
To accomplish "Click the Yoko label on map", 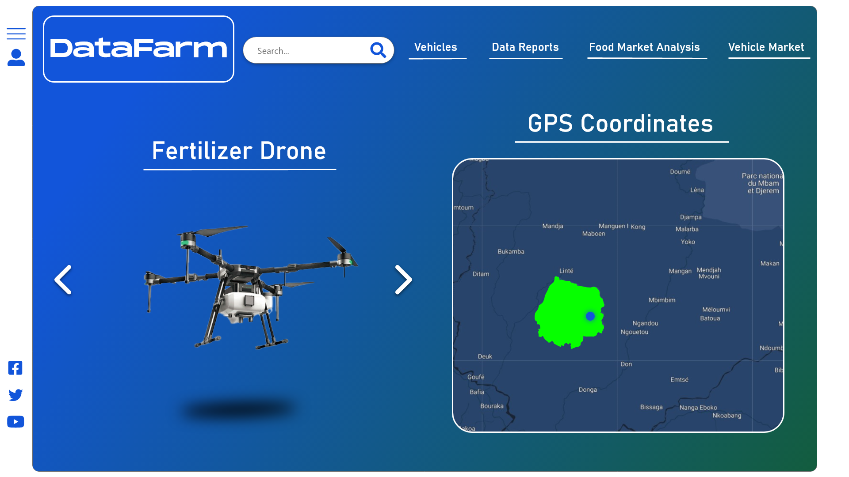I will tap(688, 242).
